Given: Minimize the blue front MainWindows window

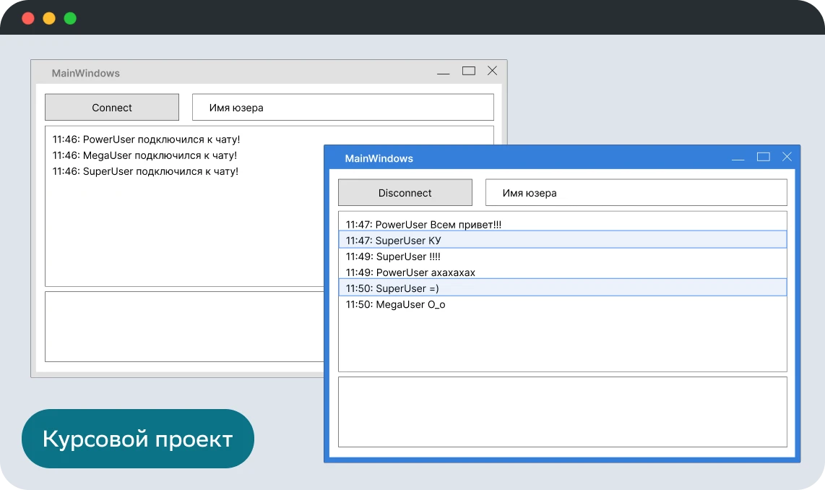Looking at the screenshot, I should 738,159.
